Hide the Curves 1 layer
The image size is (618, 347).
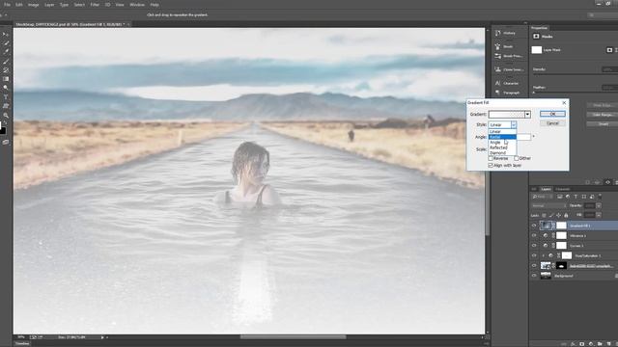pyautogui.click(x=534, y=246)
